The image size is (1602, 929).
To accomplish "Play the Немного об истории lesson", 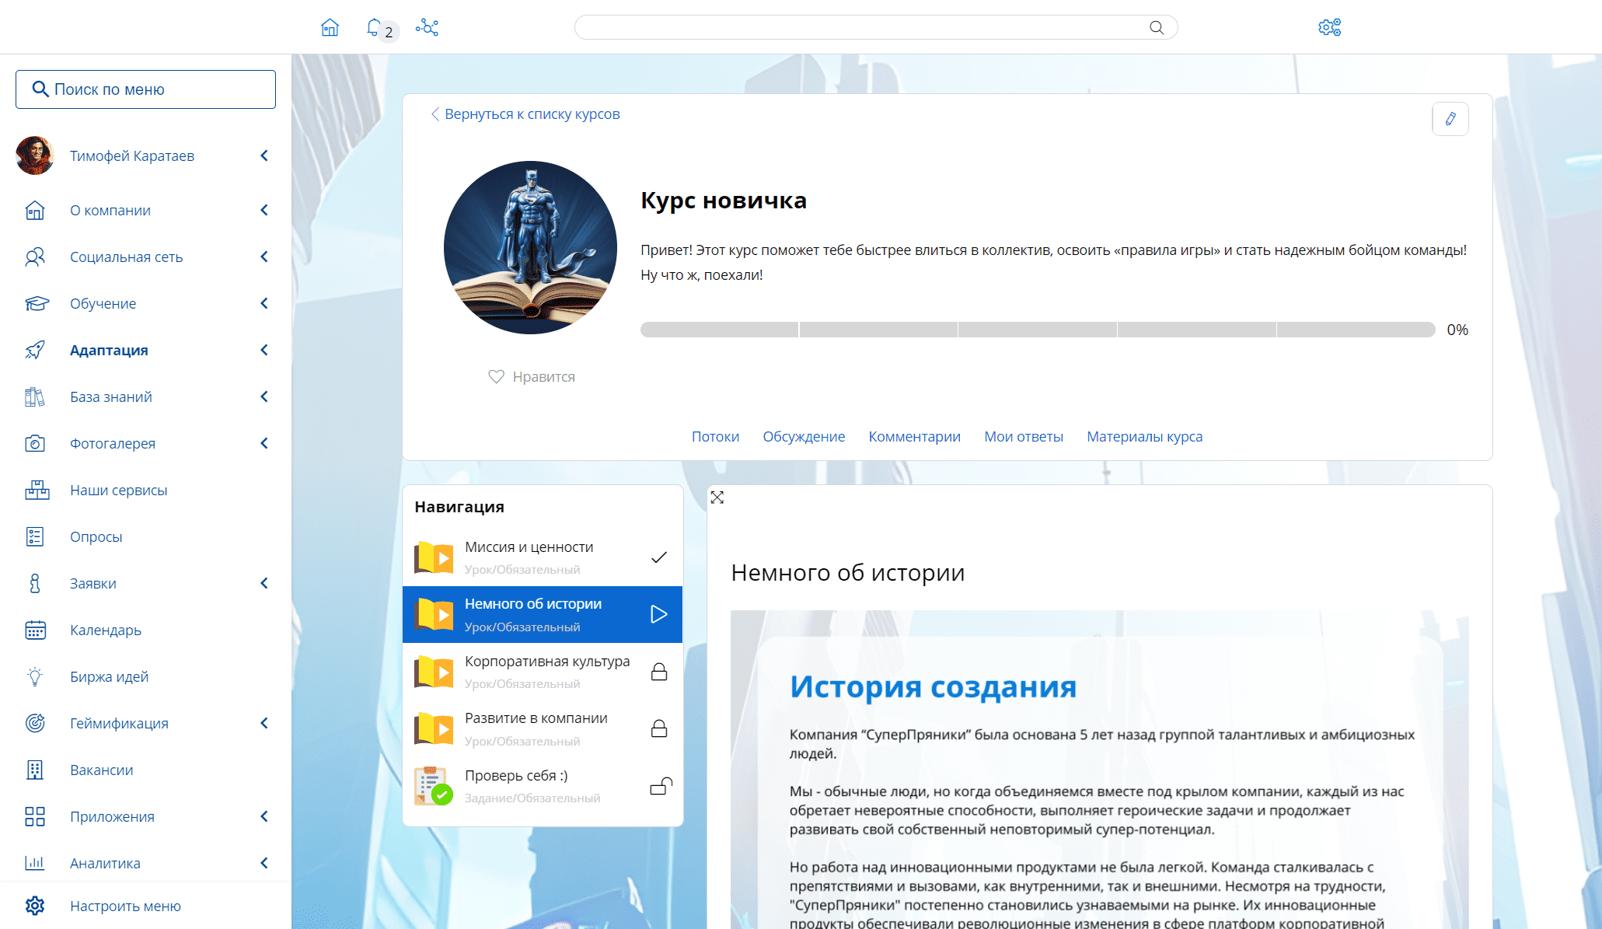I will (658, 614).
